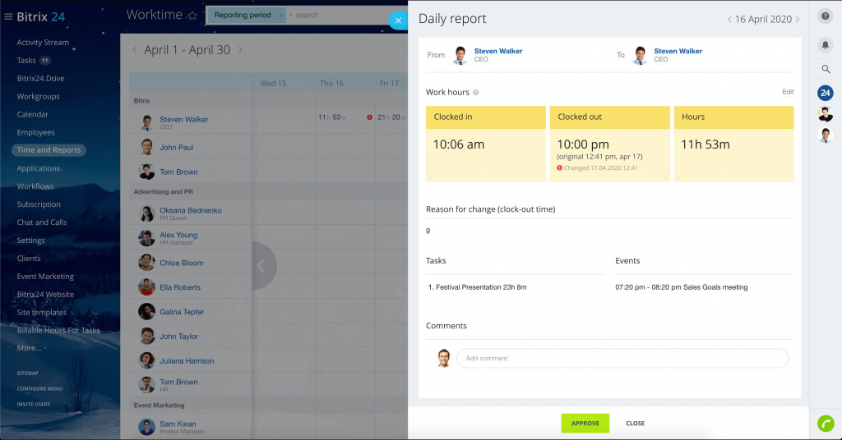The image size is (842, 440).
Task: Go to previous day in daily report
Action: coord(729,20)
